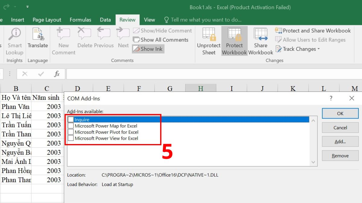Enable Microsoft Power Pivot for Excel

tap(71, 132)
